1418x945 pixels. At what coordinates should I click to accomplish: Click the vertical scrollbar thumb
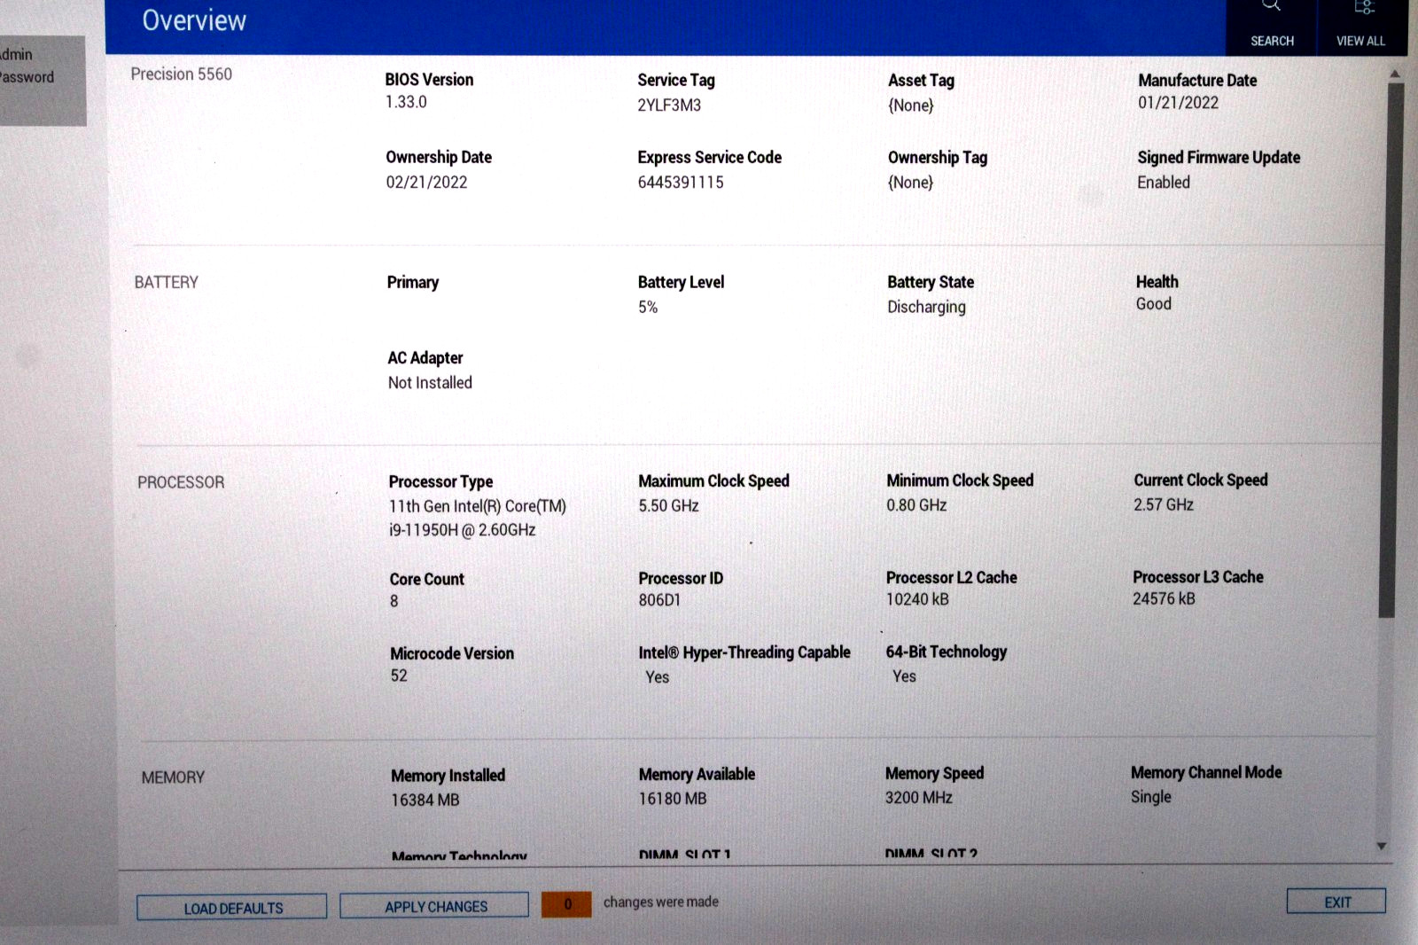tap(1393, 350)
